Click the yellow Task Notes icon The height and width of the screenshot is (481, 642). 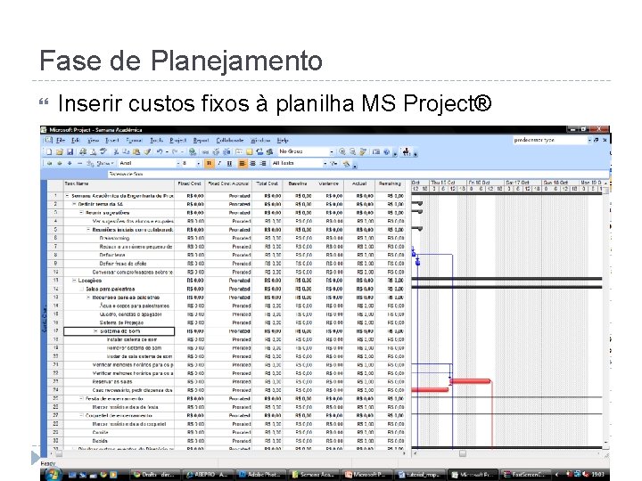pyautogui.click(x=249, y=152)
